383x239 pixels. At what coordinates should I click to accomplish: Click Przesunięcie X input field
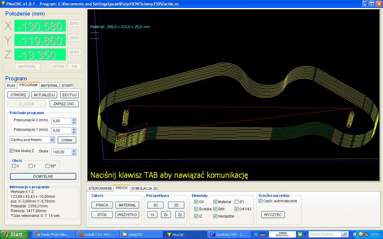(x=61, y=121)
